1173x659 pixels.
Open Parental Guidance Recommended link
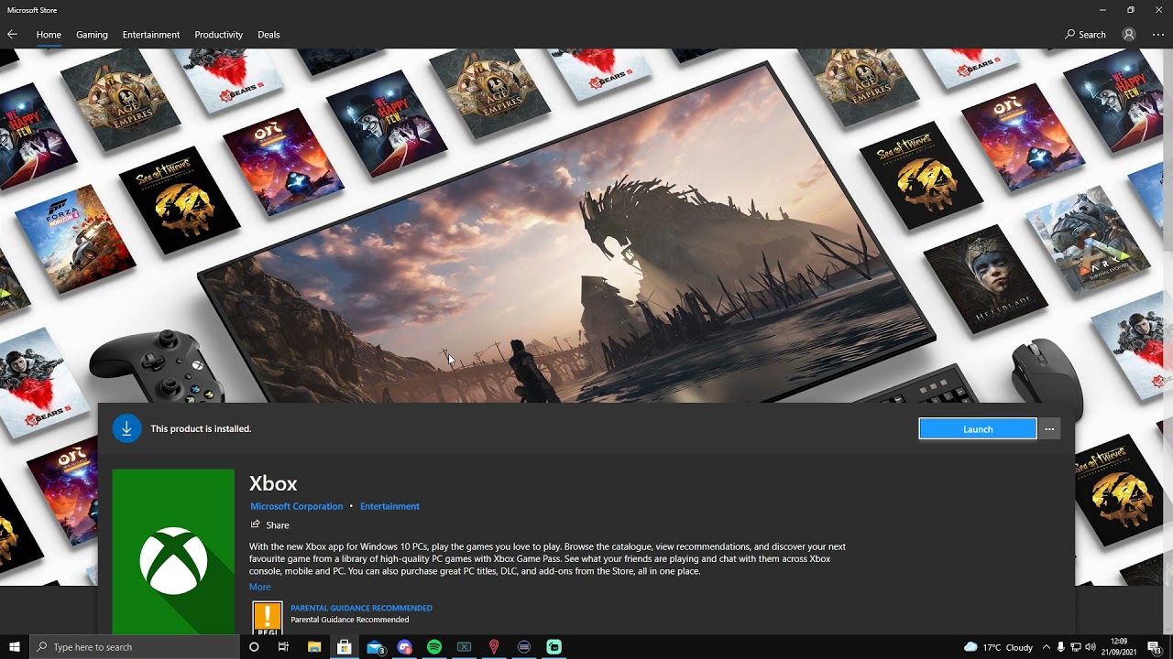pos(361,608)
